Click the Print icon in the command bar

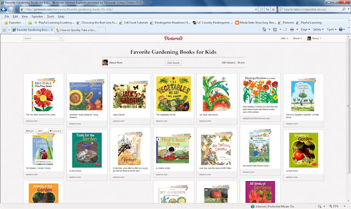tap(292, 30)
